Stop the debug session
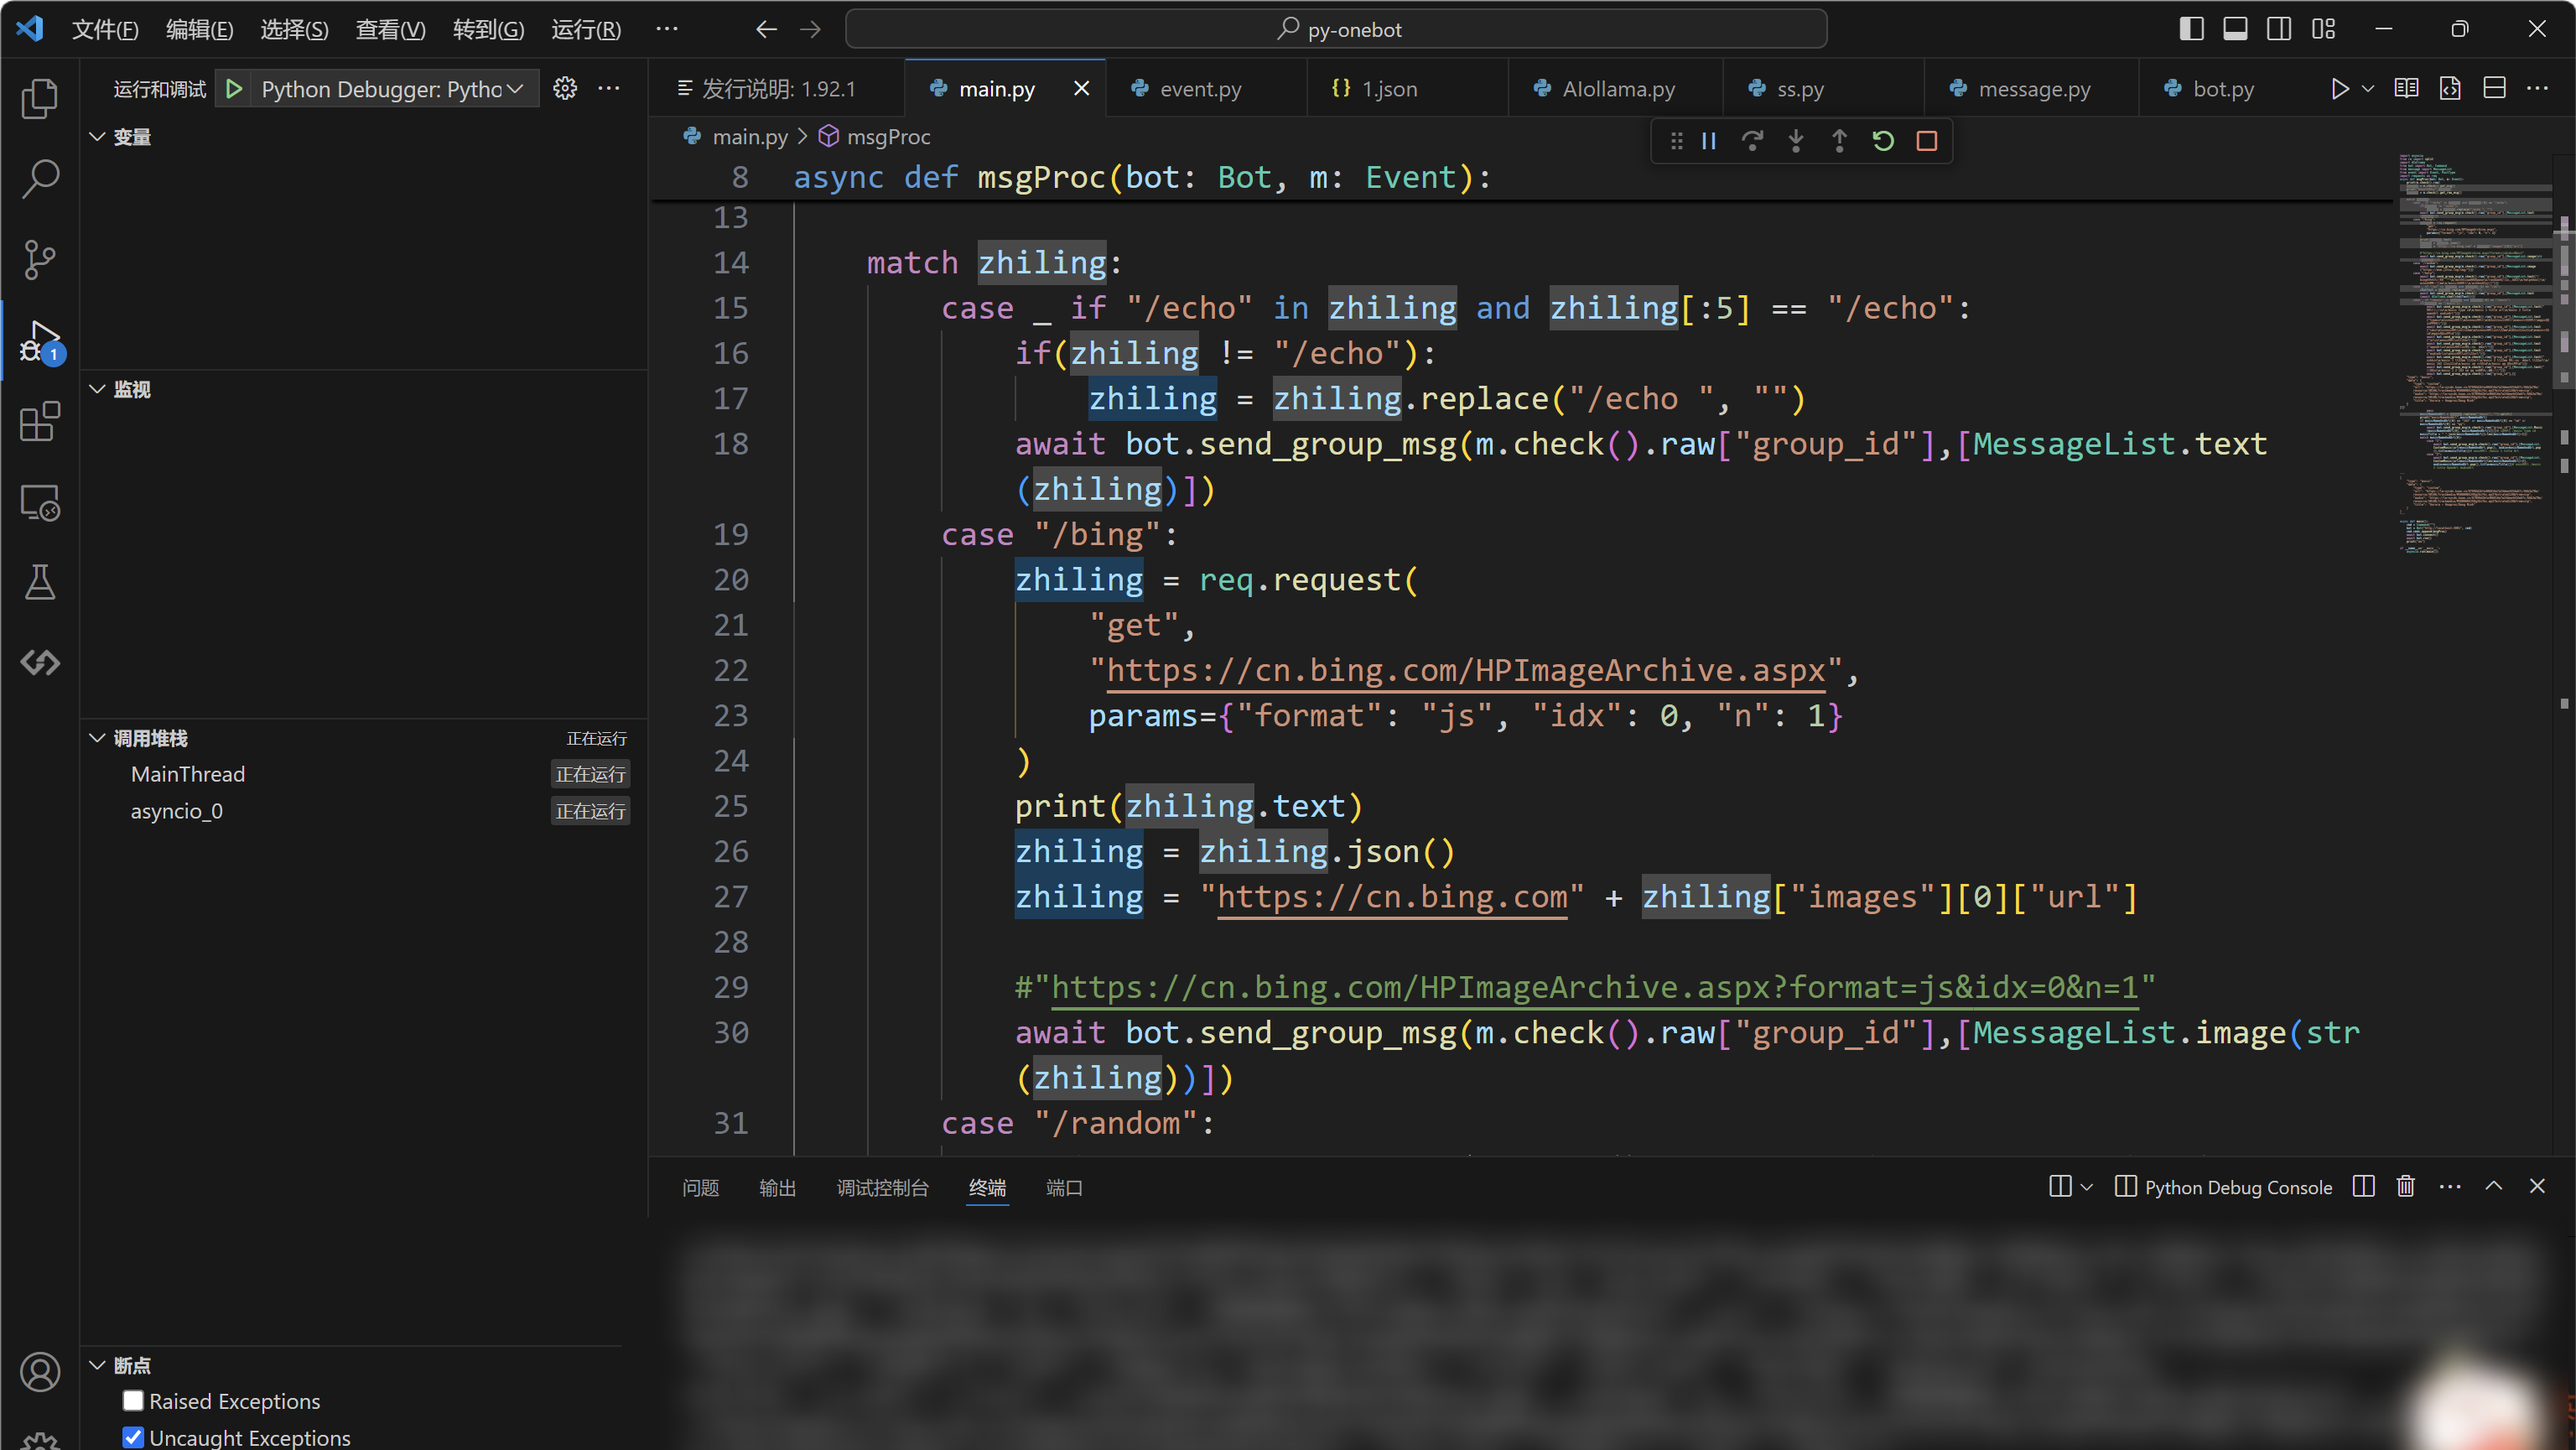Viewport: 2576px width, 1450px height. (x=1927, y=141)
